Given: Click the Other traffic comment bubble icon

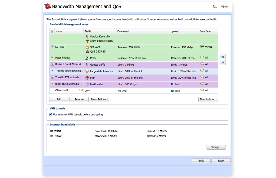Looking at the screenshot, I should (81, 90).
